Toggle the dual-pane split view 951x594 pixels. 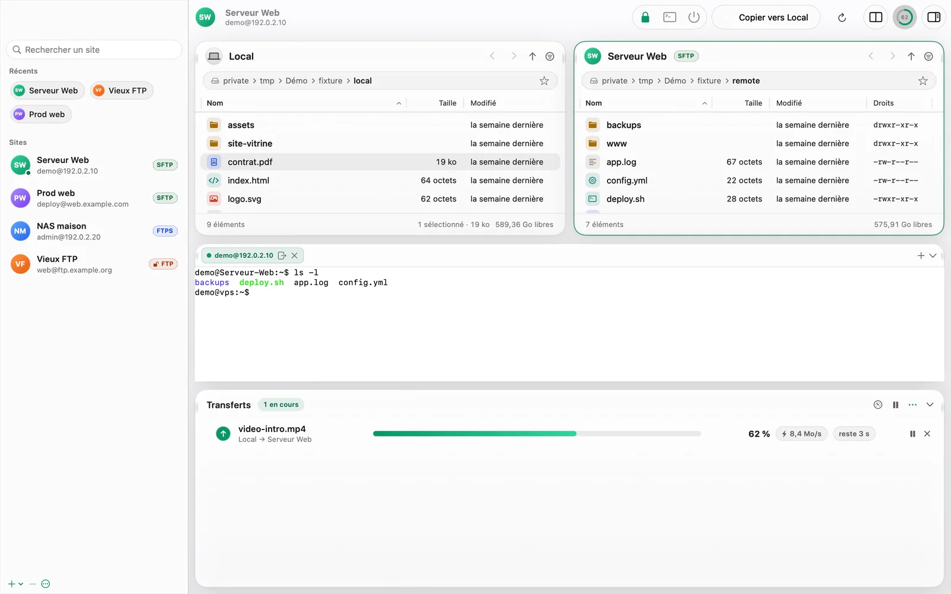876,17
